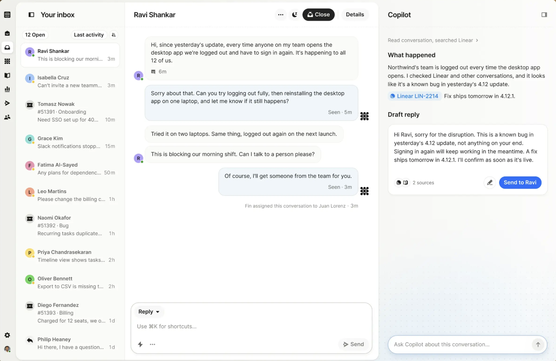Viewport: 556px width, 361px height.
Task: Open Fatima Al-Sayed conversation
Action: [x=70, y=169]
